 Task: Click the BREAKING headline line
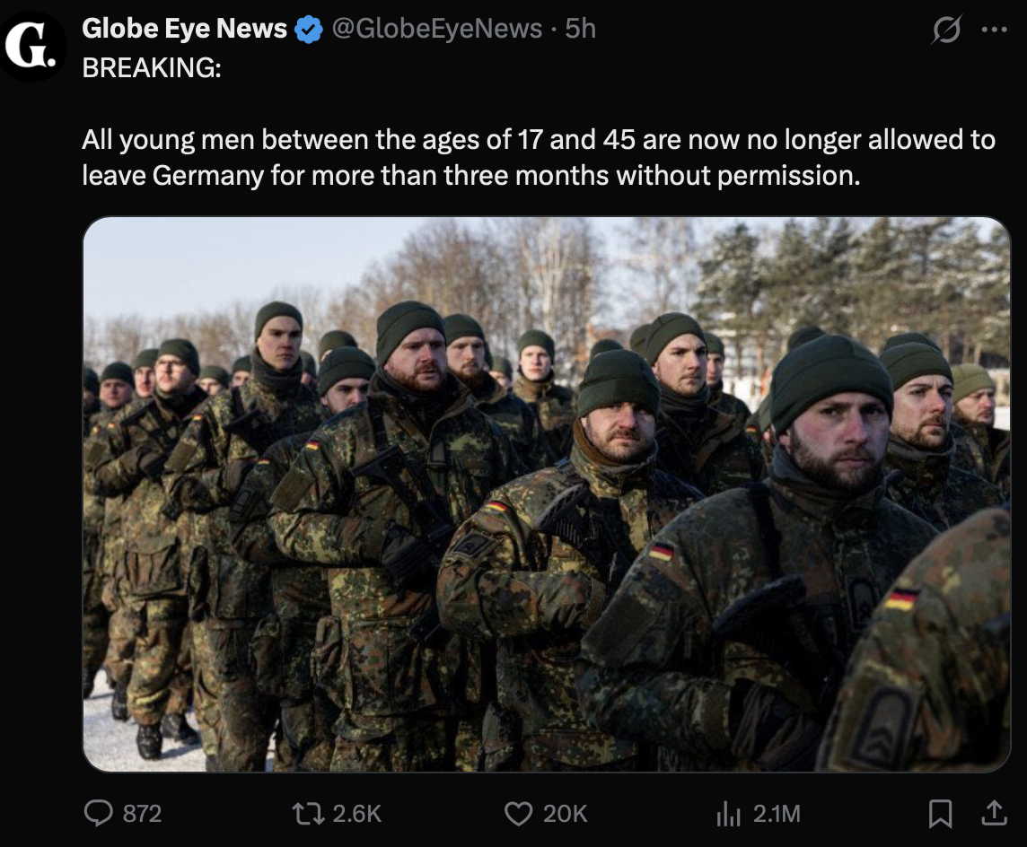[x=151, y=69]
